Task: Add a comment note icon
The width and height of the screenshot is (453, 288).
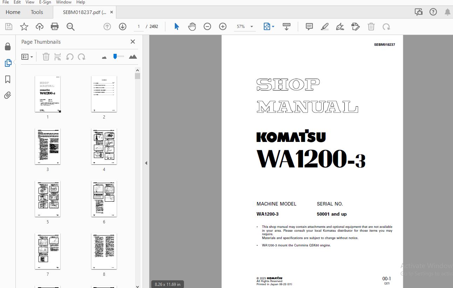Action: tap(309, 27)
